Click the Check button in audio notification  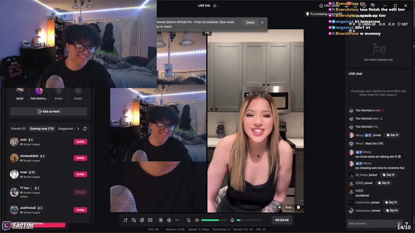250,22
